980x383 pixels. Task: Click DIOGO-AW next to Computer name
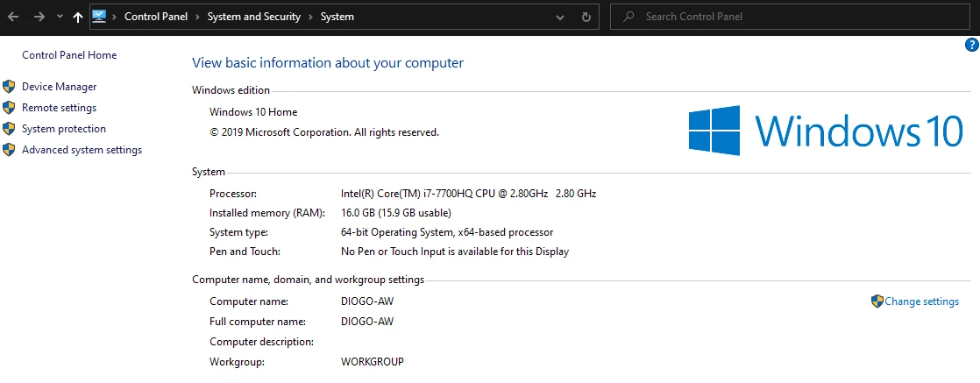click(367, 301)
